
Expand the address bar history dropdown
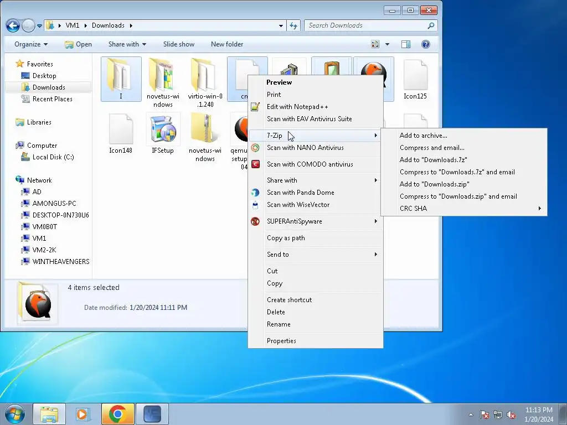tap(281, 25)
